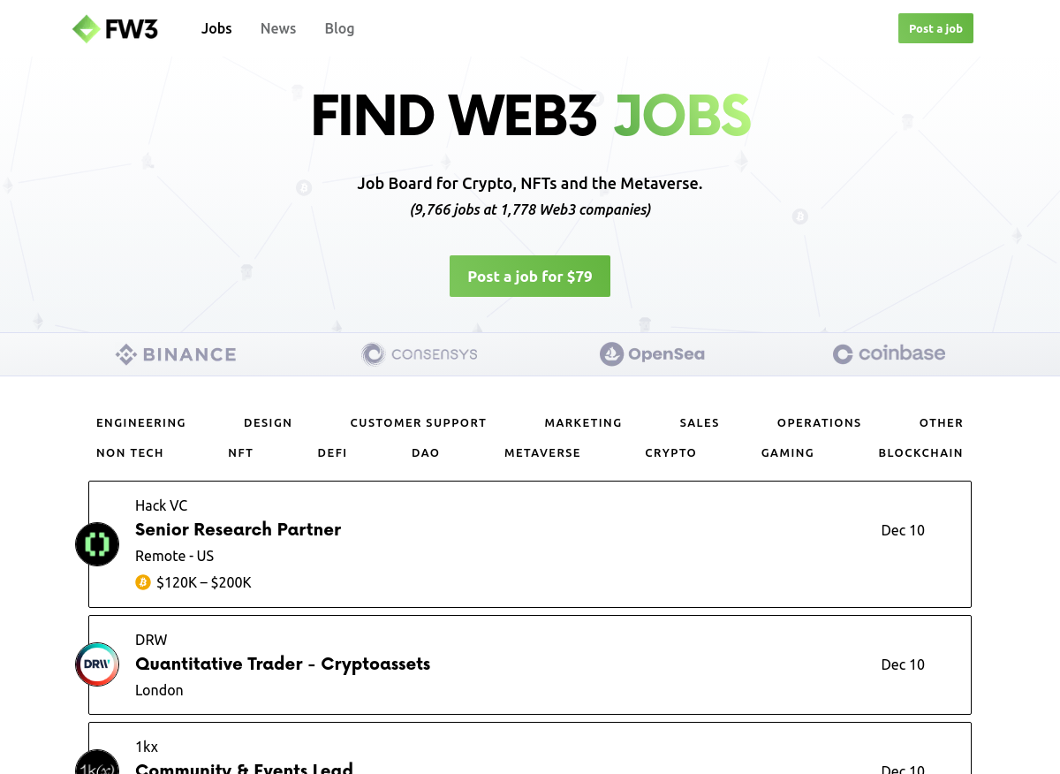Viewport: 1060px width, 774px height.
Task: Click the 1kx company logo
Action: [97, 763]
